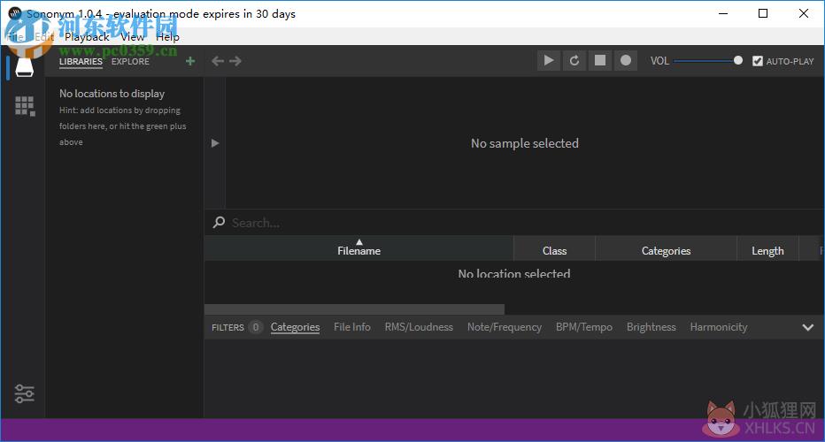Click the small play triangle beside waveform
Viewport: 825px width, 442px height.
pyautogui.click(x=215, y=143)
